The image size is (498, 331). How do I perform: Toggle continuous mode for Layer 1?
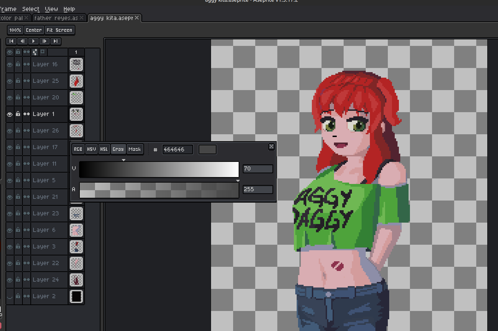click(x=27, y=114)
